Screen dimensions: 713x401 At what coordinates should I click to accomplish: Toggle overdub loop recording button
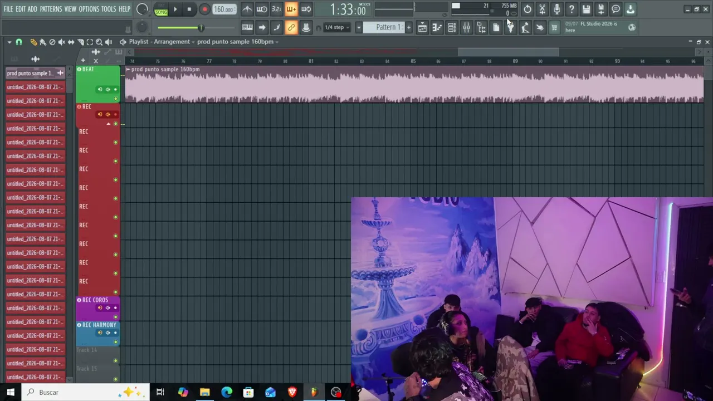[306, 9]
